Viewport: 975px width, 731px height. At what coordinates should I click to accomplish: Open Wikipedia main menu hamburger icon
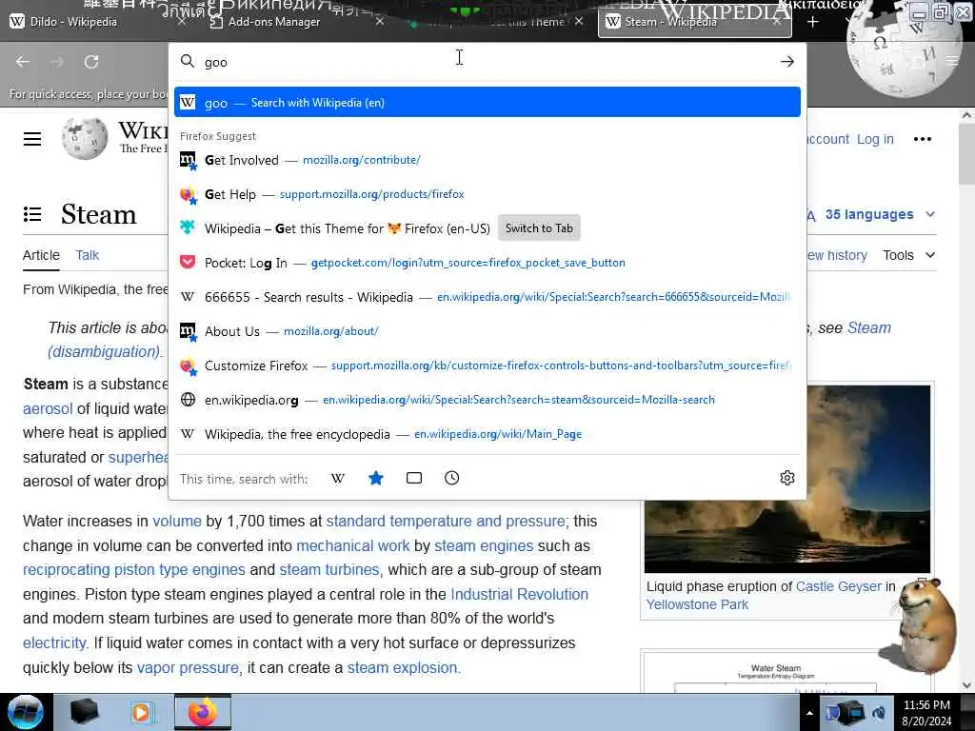coord(32,139)
